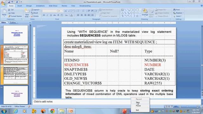203x114 pixels.
Task: Click Convert to SmartArt button
Action: [109, 16]
